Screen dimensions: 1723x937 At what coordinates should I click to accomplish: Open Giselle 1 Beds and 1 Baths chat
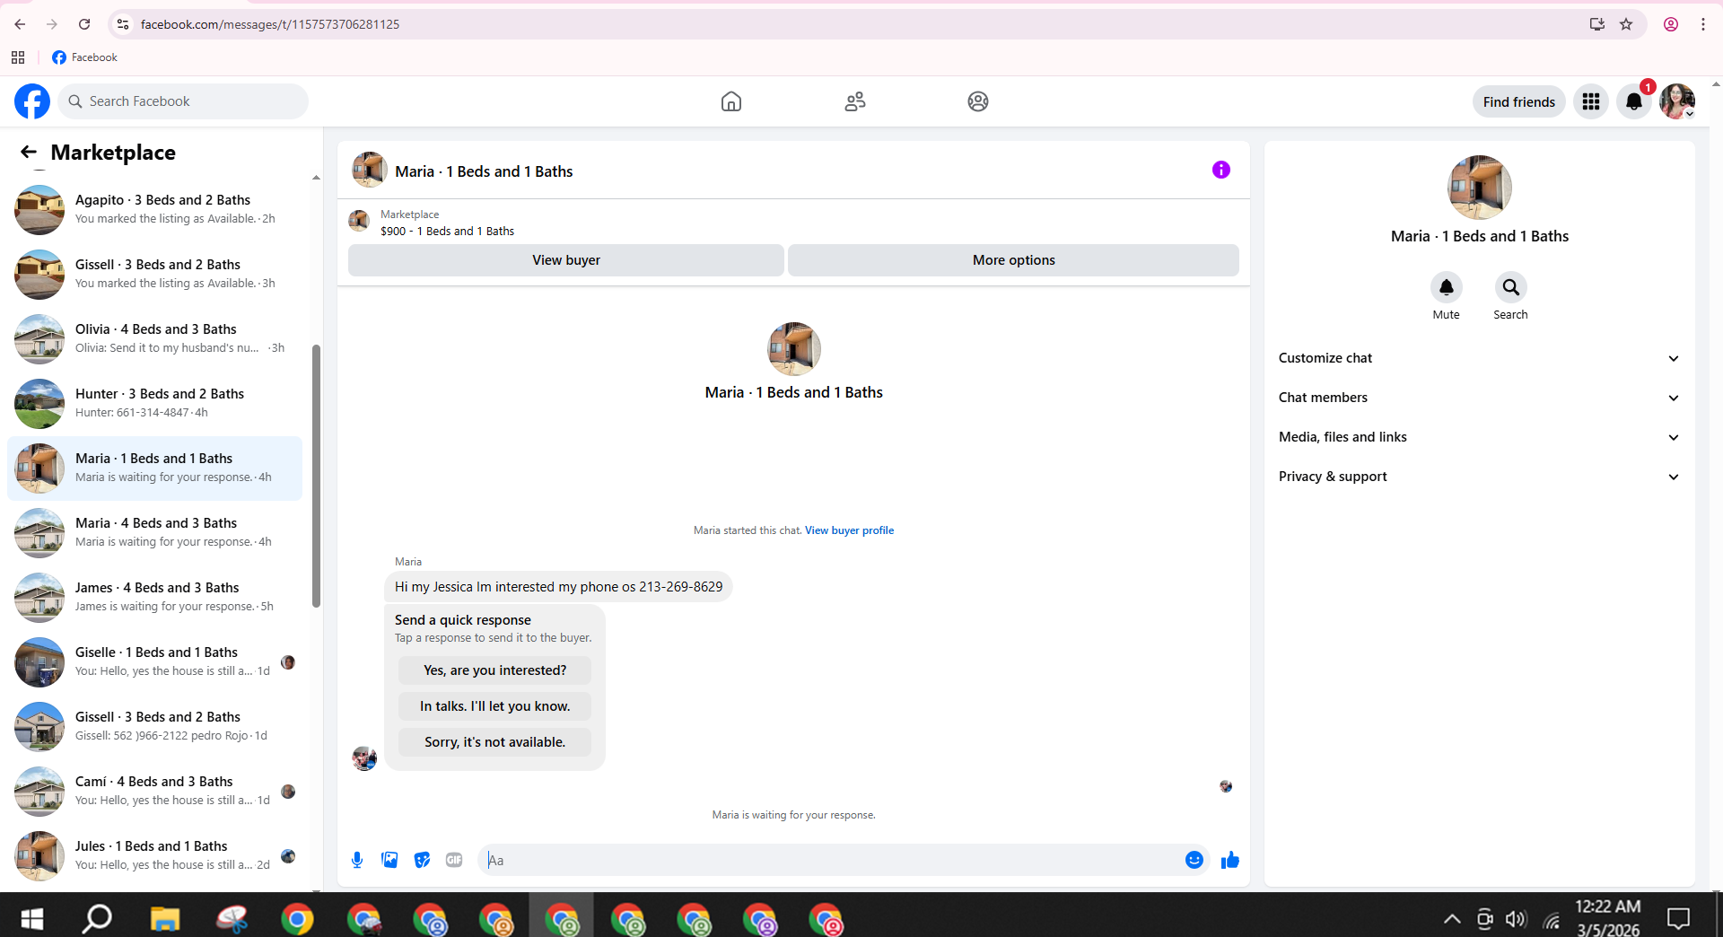click(x=154, y=661)
